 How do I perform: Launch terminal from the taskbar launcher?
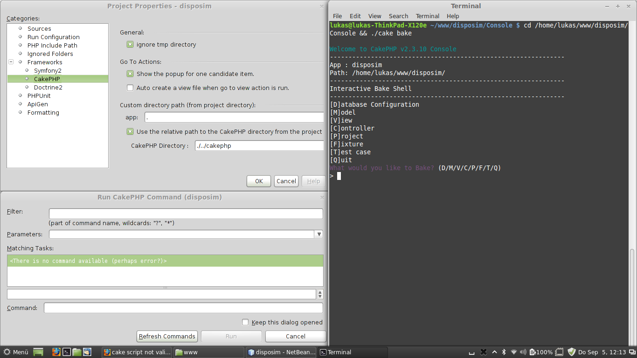click(x=67, y=352)
